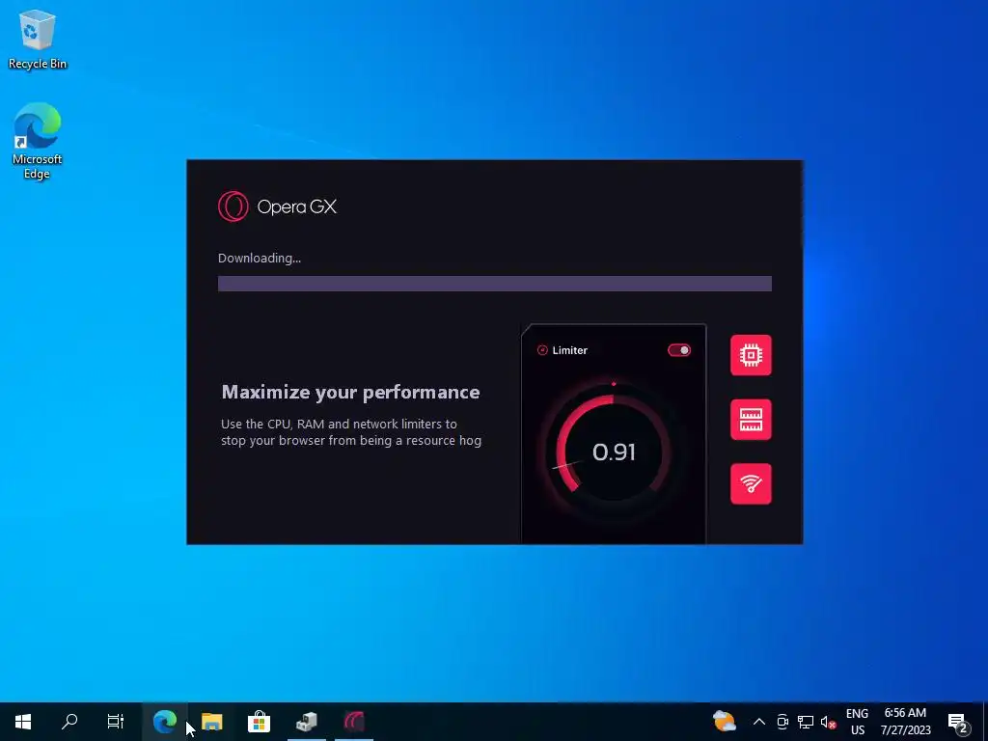
Task: Click the Meet Now tray icon
Action: coord(782,722)
